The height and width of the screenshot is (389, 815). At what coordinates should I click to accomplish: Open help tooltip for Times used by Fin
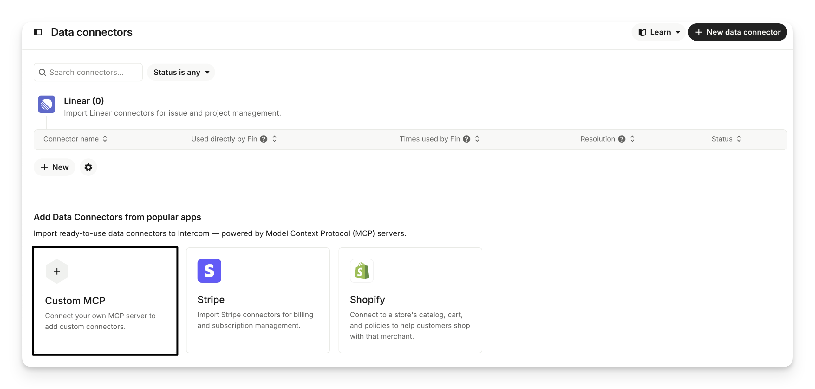(466, 139)
